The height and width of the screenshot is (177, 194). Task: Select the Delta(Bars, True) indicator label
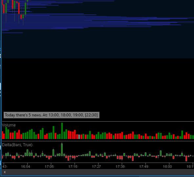(17, 145)
